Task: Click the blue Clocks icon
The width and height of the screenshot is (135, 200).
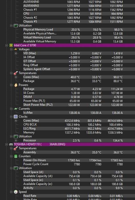Action: 16,116
